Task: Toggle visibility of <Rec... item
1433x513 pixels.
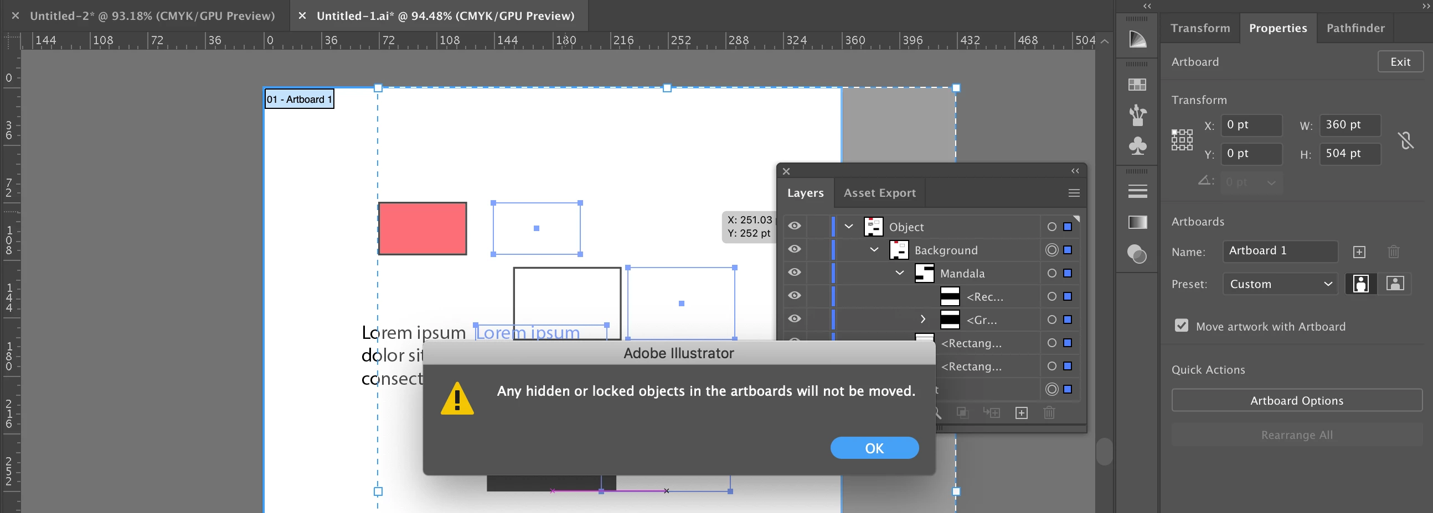Action: [795, 296]
